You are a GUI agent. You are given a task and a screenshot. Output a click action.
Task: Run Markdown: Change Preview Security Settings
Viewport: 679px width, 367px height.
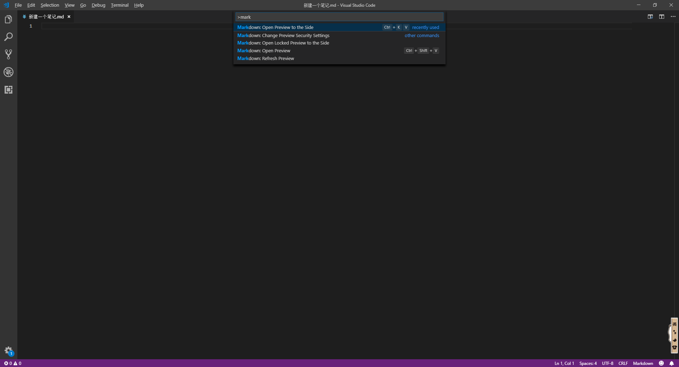[339, 35]
